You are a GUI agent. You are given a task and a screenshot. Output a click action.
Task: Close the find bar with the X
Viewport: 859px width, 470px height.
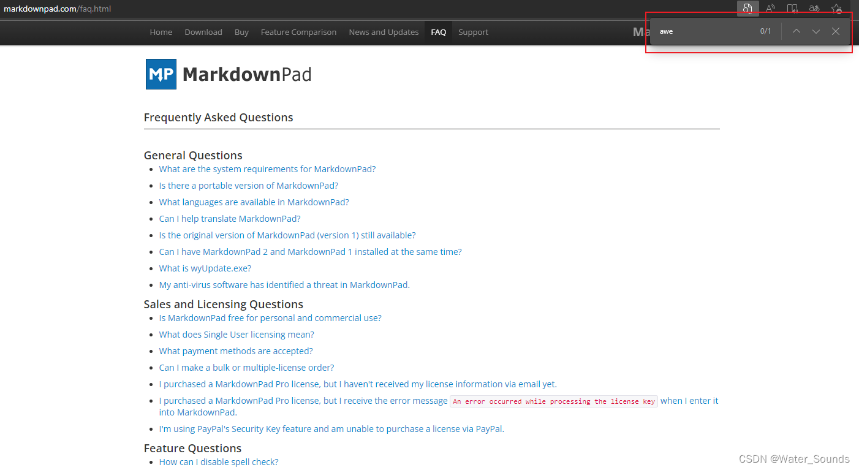[835, 31]
